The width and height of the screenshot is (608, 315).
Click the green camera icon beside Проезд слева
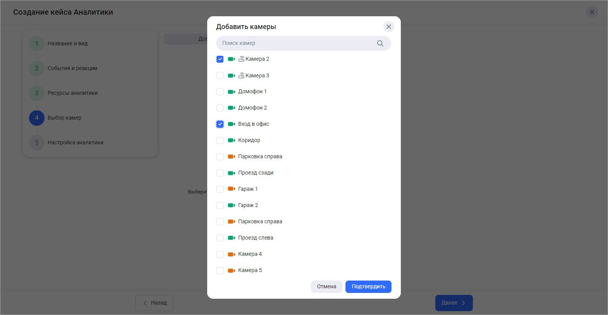pyautogui.click(x=232, y=238)
